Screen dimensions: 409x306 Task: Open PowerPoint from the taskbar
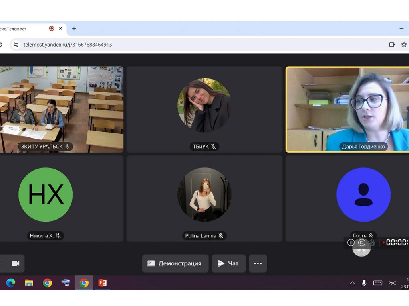(103, 283)
